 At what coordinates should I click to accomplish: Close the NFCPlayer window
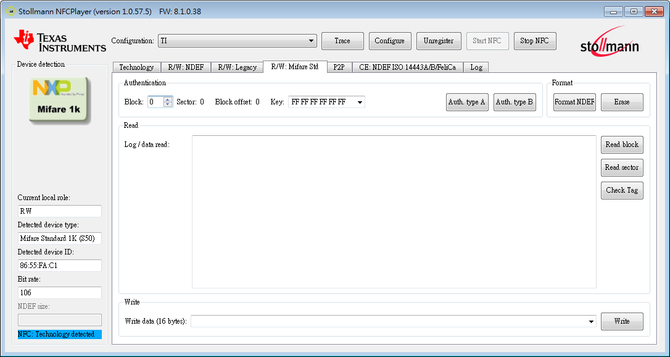point(654,12)
